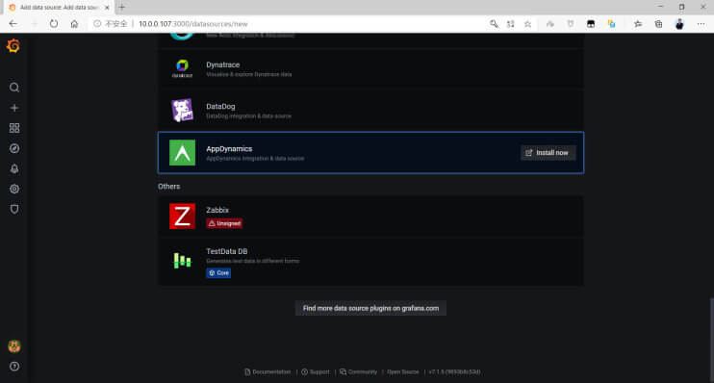Open a new browser tab
Image resolution: width=714 pixels, height=383 pixels.
121,8
